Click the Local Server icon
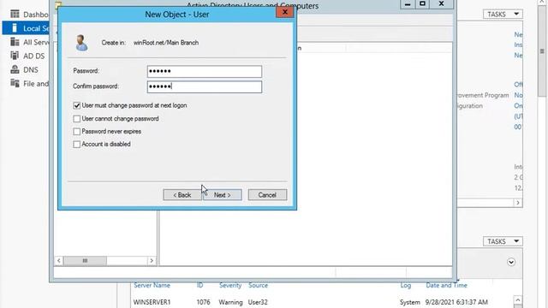The width and height of the screenshot is (548, 308). point(15,28)
